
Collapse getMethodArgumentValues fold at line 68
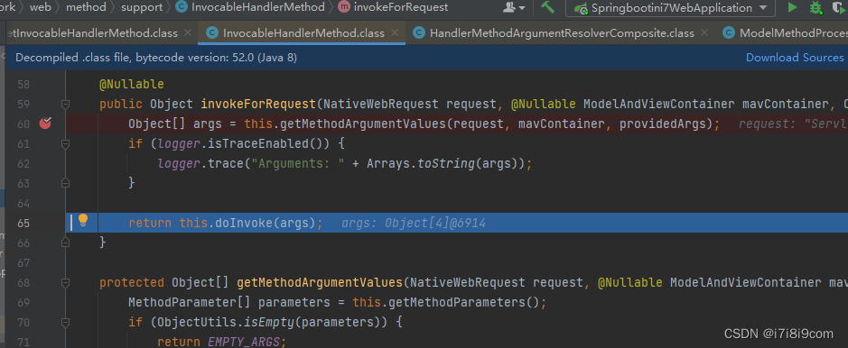(x=65, y=283)
